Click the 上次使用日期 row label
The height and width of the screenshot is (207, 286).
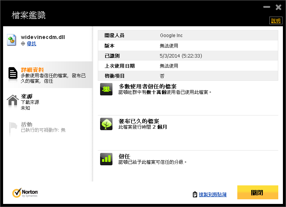click(x=119, y=66)
